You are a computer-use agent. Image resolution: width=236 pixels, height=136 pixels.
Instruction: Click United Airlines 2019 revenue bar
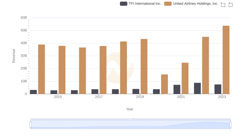click(x=144, y=66)
